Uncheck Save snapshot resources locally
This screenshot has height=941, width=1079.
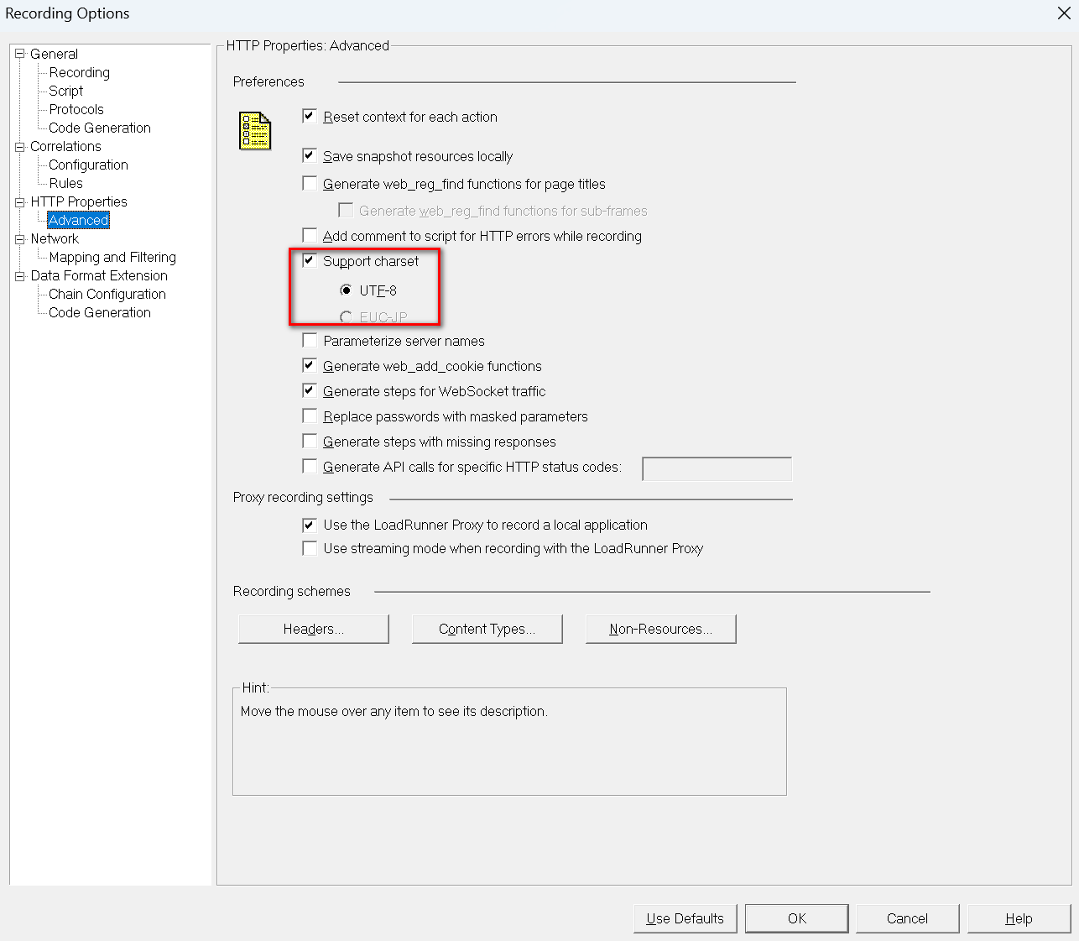click(310, 155)
